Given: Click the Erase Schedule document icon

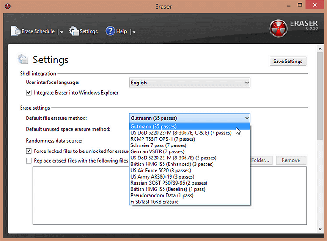Looking at the screenshot, I should click(x=15, y=31).
